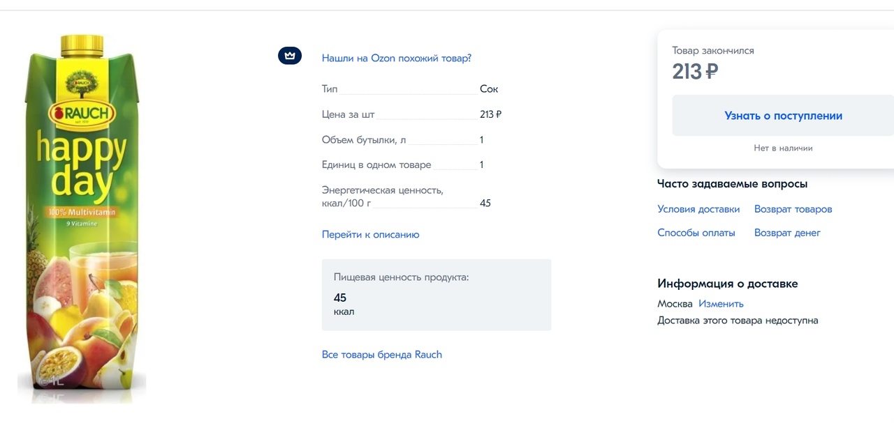This screenshot has width=894, height=423.
Task: Open the Rauch happy day product image
Action: pos(82,218)
